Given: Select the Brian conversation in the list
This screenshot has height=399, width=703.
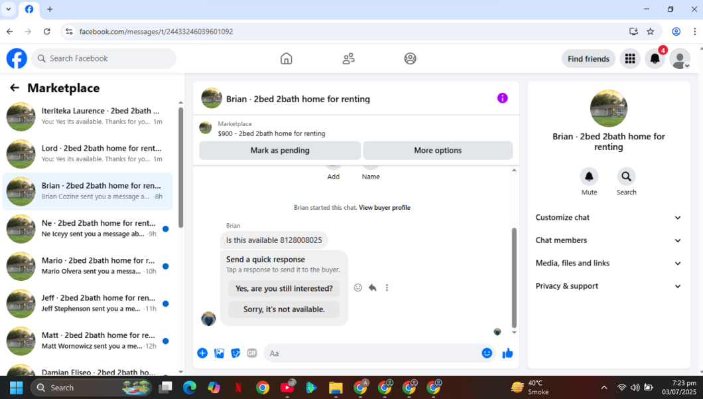Looking at the screenshot, I should click(x=88, y=191).
